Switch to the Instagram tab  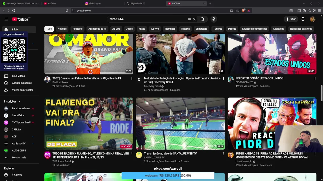pyautogui.click(x=103, y=4)
